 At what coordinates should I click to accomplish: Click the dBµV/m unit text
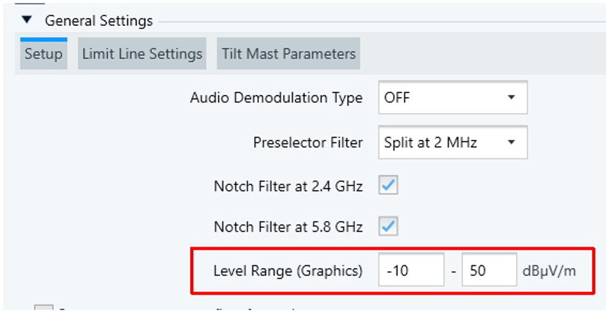click(x=549, y=271)
